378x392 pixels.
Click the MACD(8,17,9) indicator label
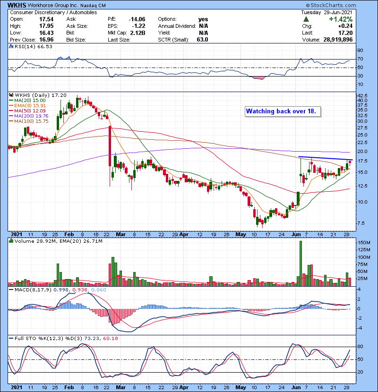(x=33, y=290)
